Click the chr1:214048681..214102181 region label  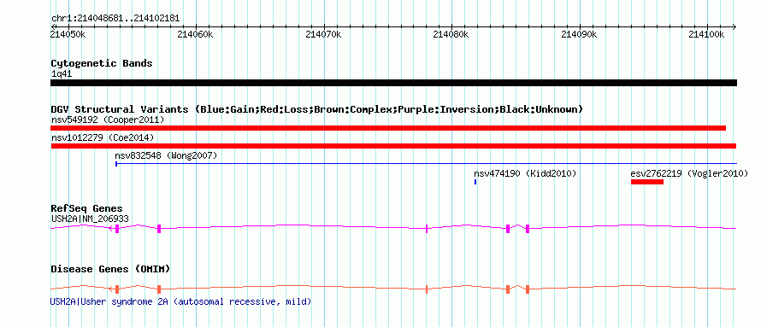(x=115, y=19)
